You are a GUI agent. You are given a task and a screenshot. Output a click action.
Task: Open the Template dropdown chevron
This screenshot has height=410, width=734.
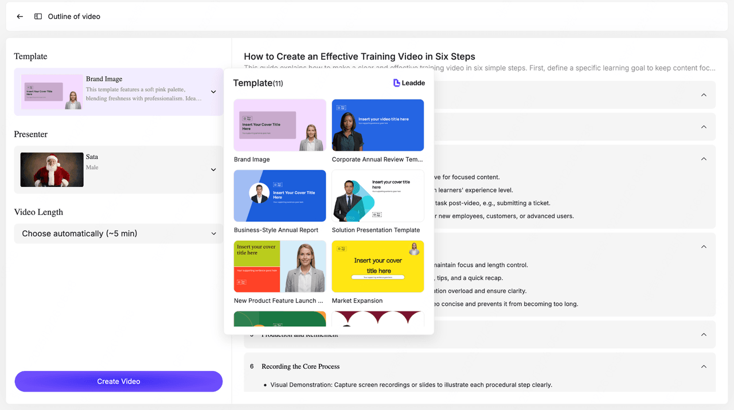(213, 92)
